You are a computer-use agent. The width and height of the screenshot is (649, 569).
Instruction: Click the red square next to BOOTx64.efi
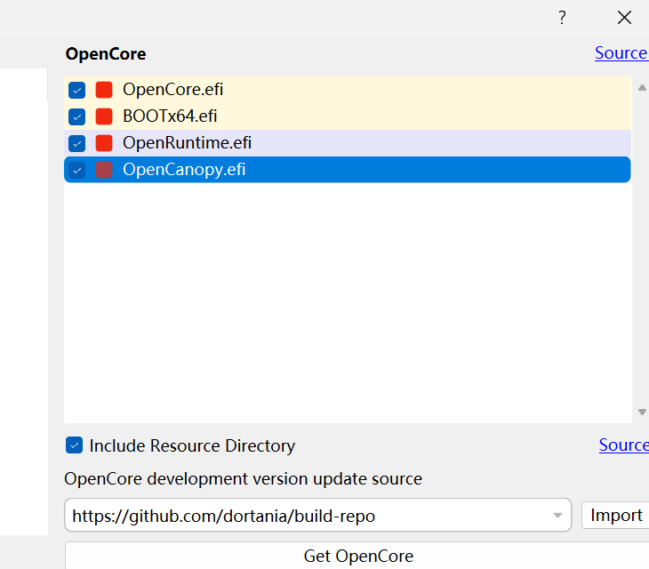(104, 116)
